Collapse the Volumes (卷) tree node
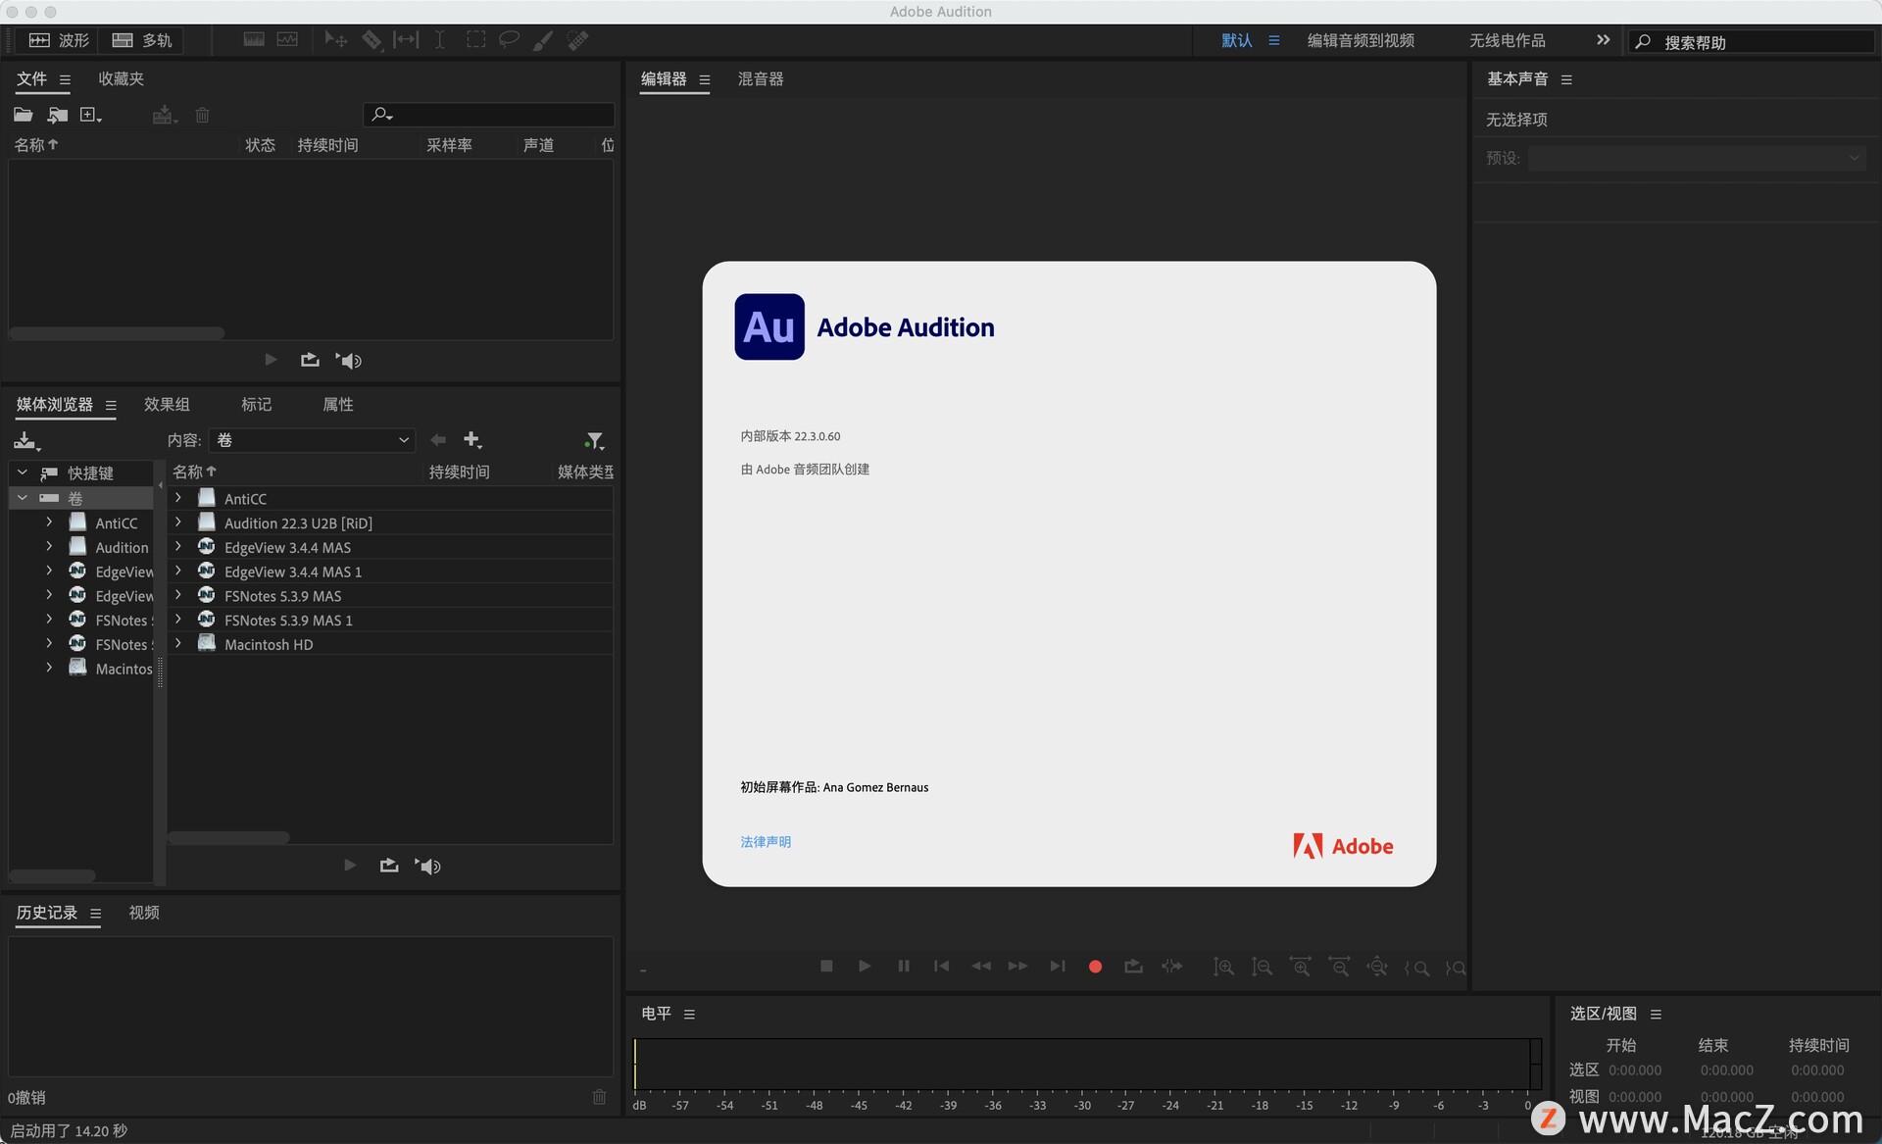Image resolution: width=1882 pixels, height=1144 pixels. click(23, 498)
